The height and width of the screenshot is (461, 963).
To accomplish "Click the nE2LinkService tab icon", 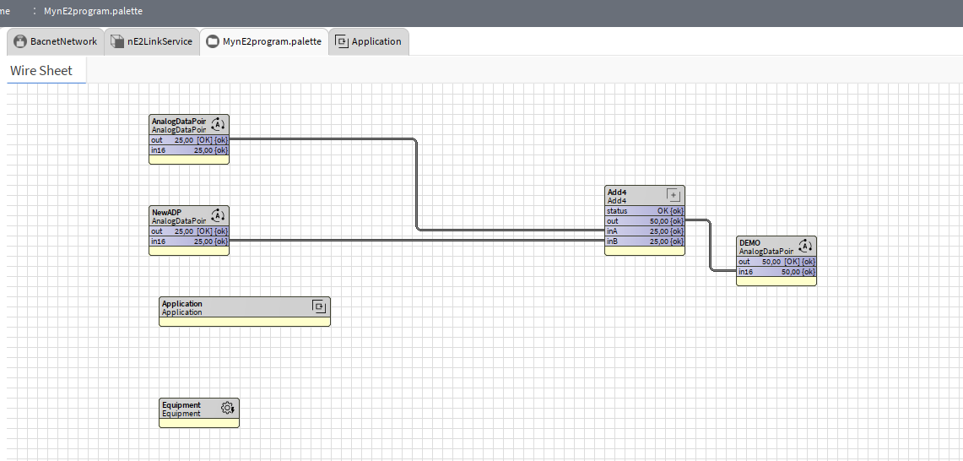I will point(117,41).
